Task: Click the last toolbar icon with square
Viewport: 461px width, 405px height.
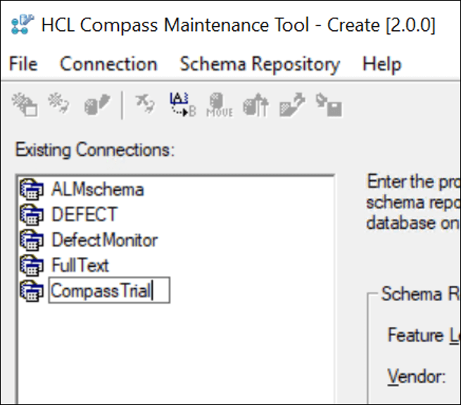Action: pos(329,105)
